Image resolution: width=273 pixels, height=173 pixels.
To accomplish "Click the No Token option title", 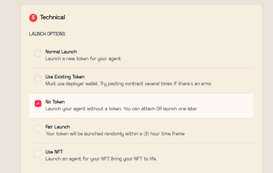I will 55,102.
